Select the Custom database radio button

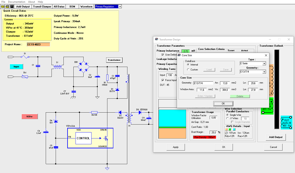point(188,70)
